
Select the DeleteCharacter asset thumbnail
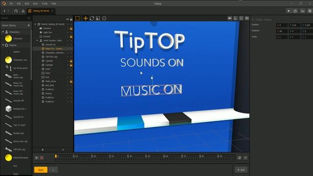tap(8, 157)
